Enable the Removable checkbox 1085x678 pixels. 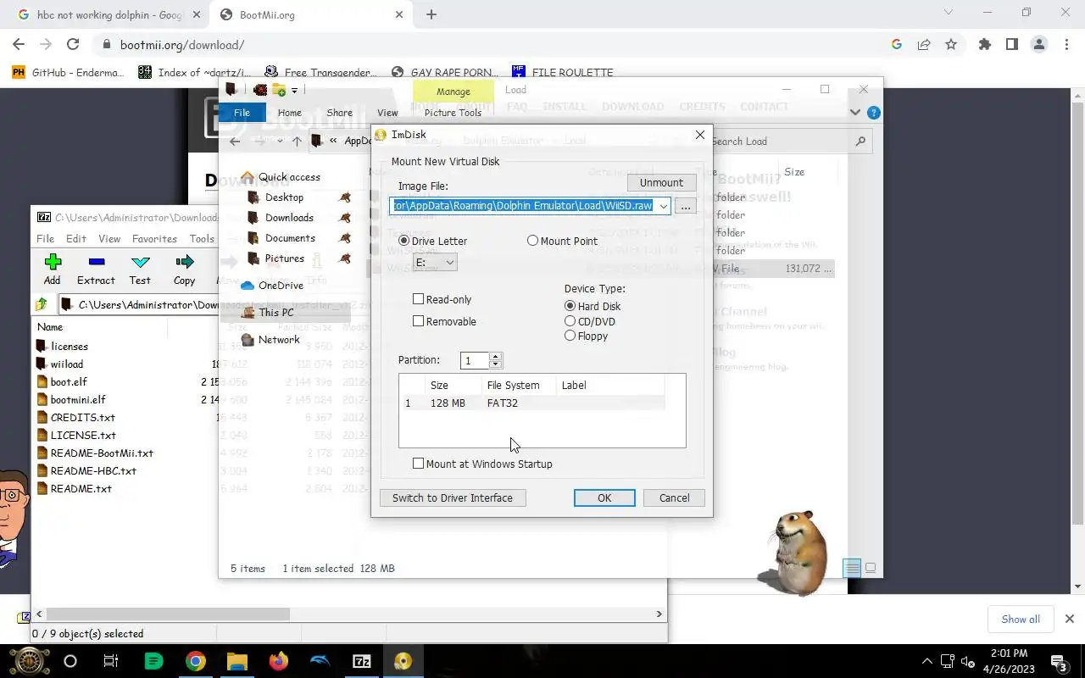coord(418,321)
